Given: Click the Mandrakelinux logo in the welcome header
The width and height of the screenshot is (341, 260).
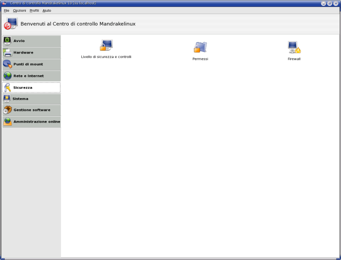Looking at the screenshot, I should point(11,24).
